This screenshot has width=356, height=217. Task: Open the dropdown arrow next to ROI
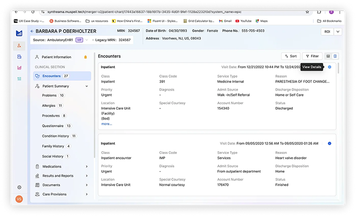coord(338,32)
